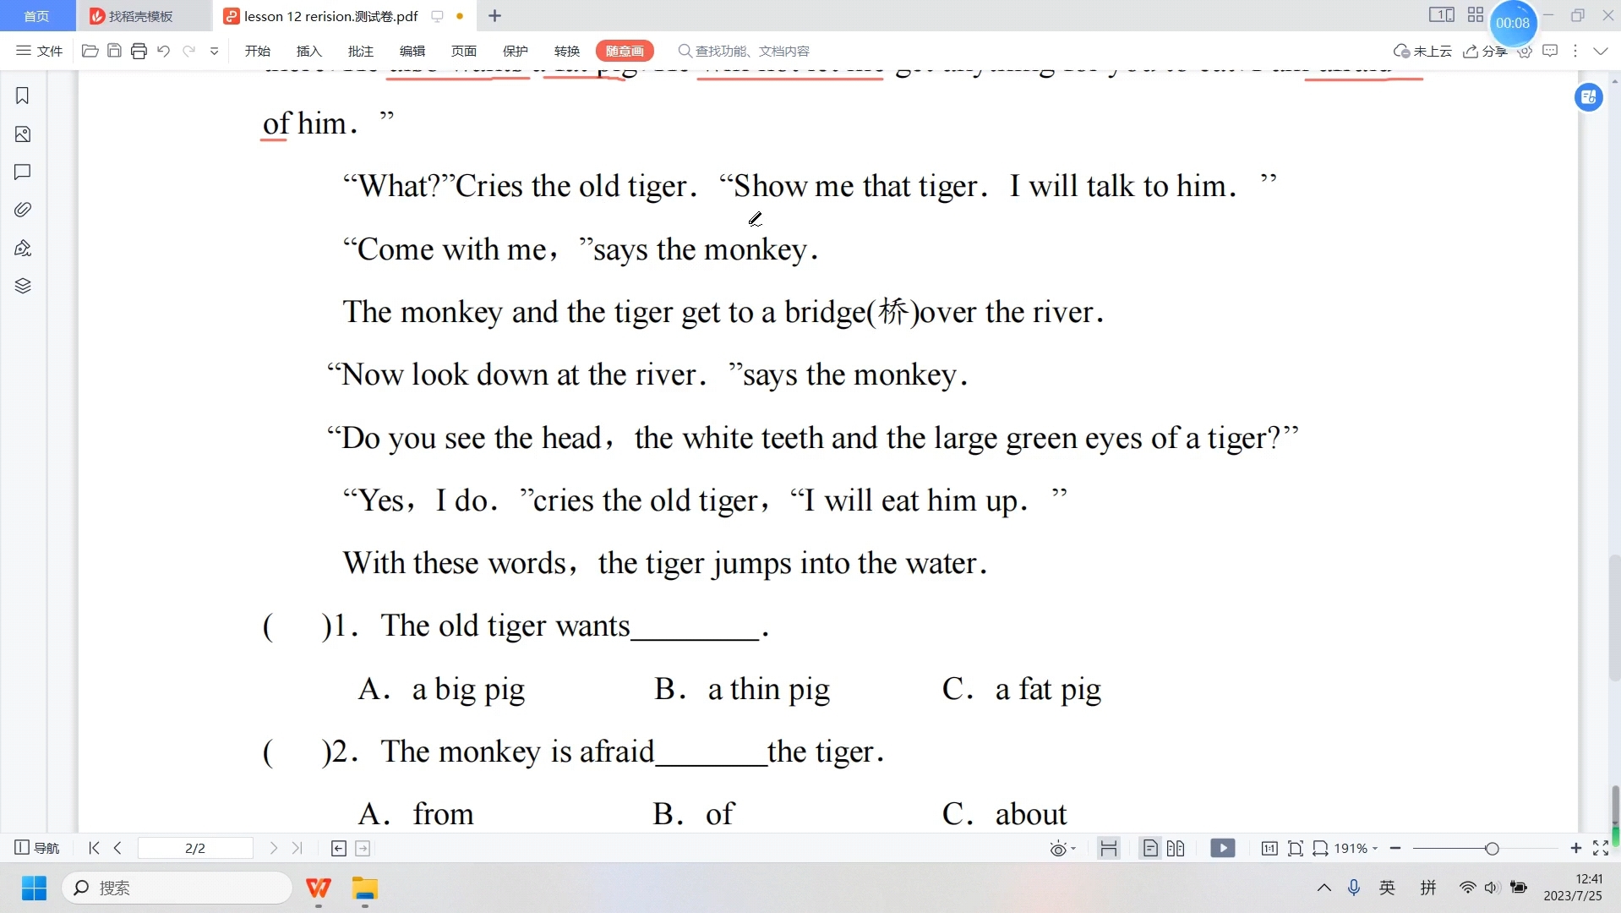Switch to the 开始 ribbon tab
This screenshot has width=1621, height=913.
pyautogui.click(x=258, y=51)
